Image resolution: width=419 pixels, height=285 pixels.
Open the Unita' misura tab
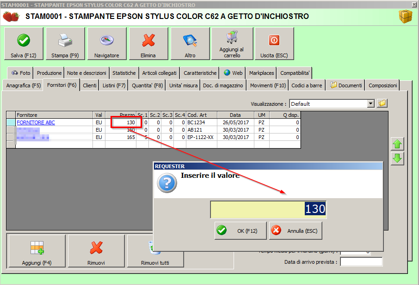183,85
